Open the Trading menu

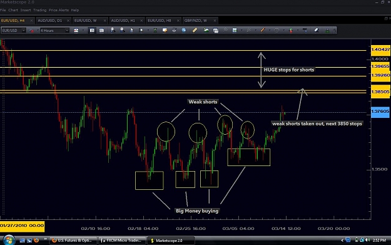pos(39,10)
